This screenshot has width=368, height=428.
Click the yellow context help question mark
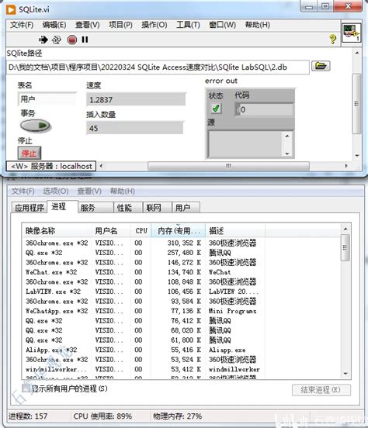[x=333, y=40]
